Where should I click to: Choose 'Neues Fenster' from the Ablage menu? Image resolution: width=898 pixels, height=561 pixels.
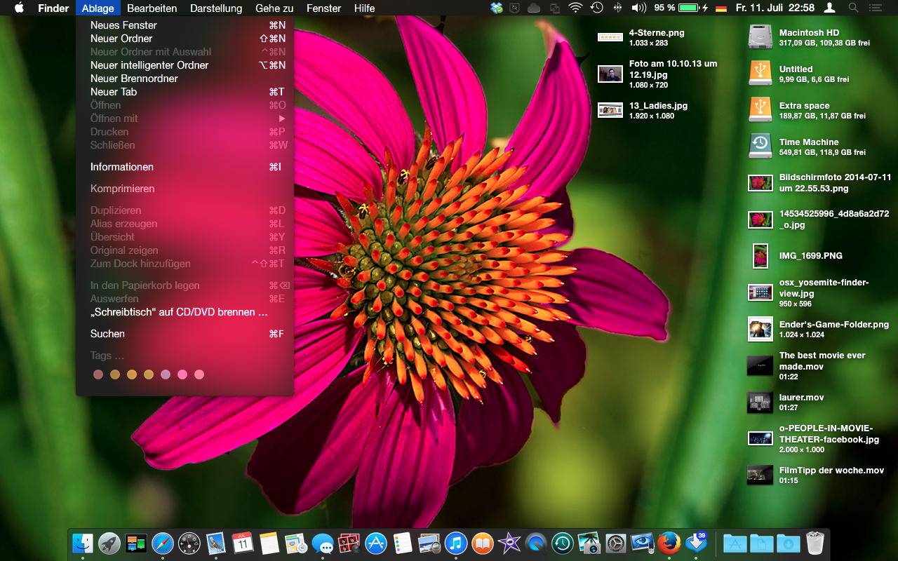123,25
